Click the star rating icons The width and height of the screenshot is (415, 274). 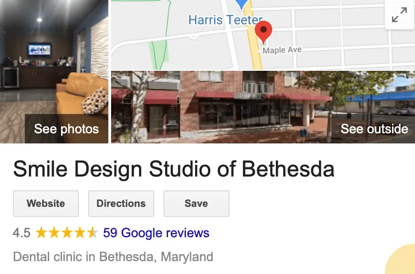(x=67, y=233)
